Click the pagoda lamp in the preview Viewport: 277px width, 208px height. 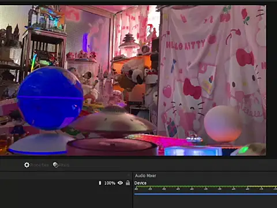click(129, 42)
